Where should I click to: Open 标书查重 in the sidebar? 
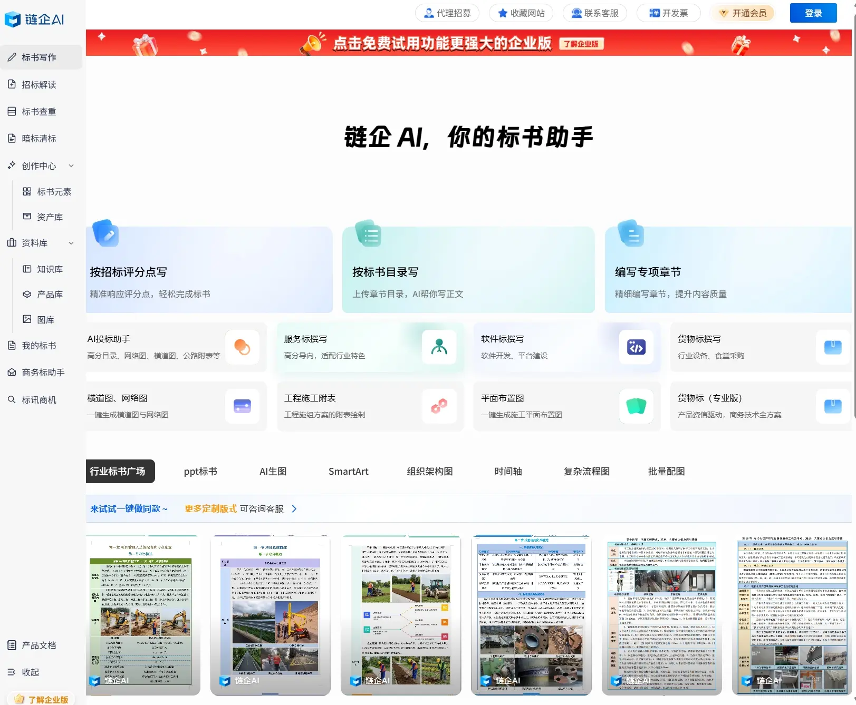tap(41, 111)
